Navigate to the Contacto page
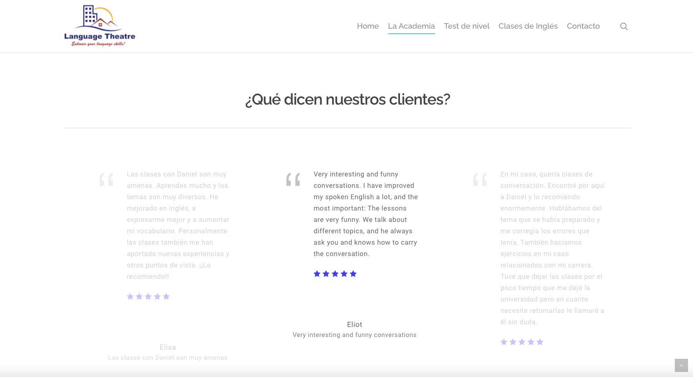This screenshot has width=693, height=377. 583,26
